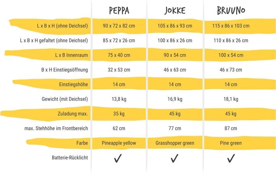The width and height of the screenshot is (276, 172).
Task: Click the 77 cm standing height value
Action: point(175,128)
